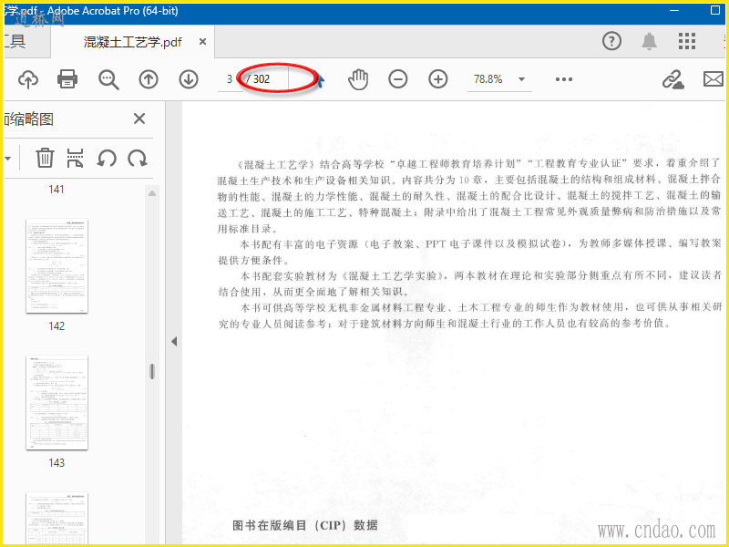Open the find text magnifier tool
729x547 pixels.
coord(108,79)
